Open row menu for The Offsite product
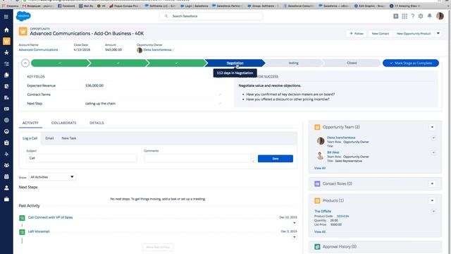The height and width of the screenshot is (254, 451). pyautogui.click(x=433, y=212)
